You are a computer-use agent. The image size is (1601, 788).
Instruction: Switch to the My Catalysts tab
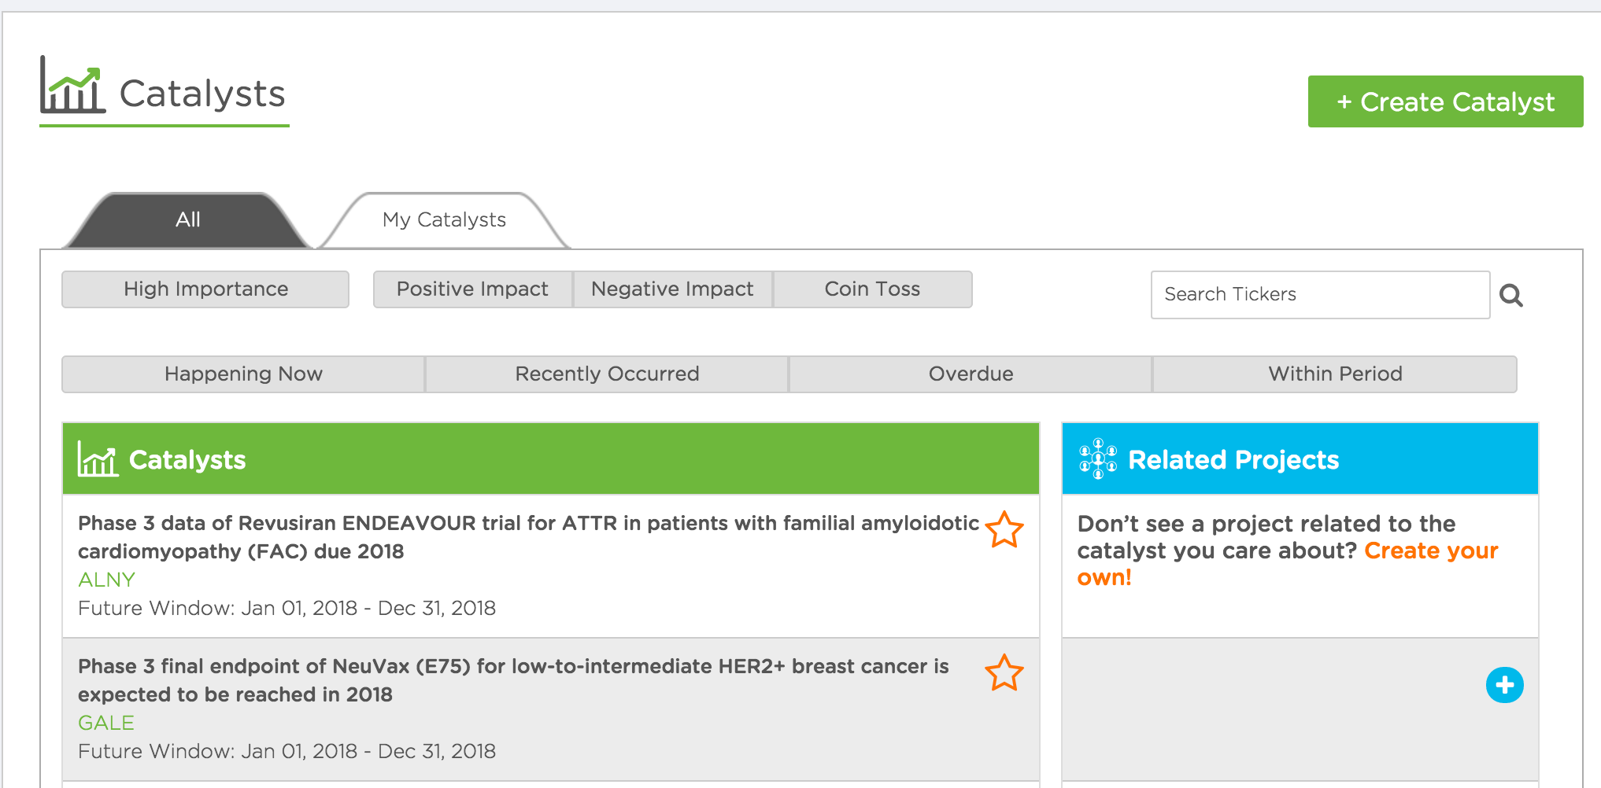[x=444, y=220]
